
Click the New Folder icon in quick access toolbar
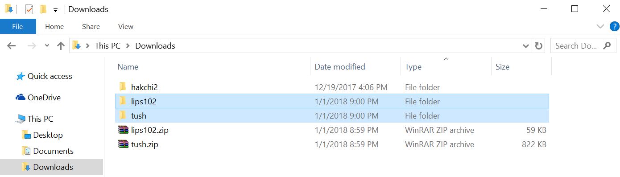tap(43, 9)
